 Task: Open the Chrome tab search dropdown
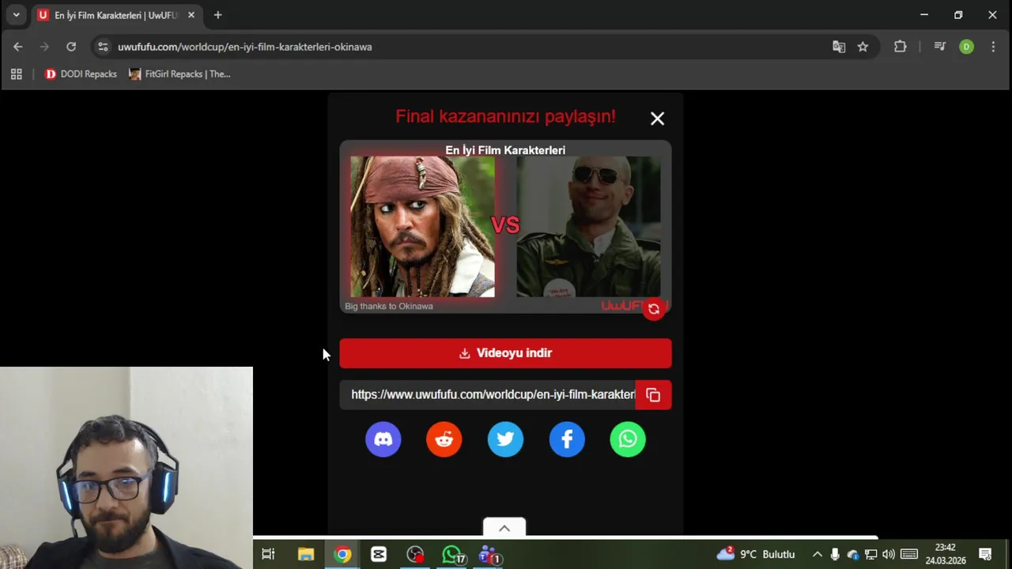pyautogui.click(x=16, y=15)
